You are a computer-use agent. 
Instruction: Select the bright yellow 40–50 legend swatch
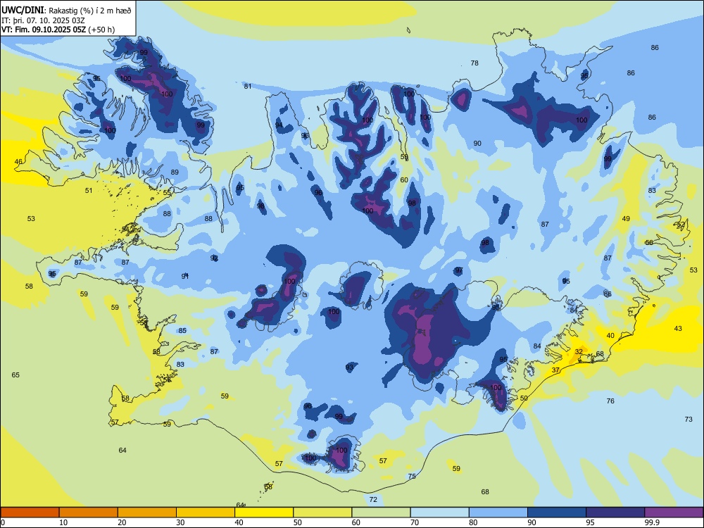point(264,513)
